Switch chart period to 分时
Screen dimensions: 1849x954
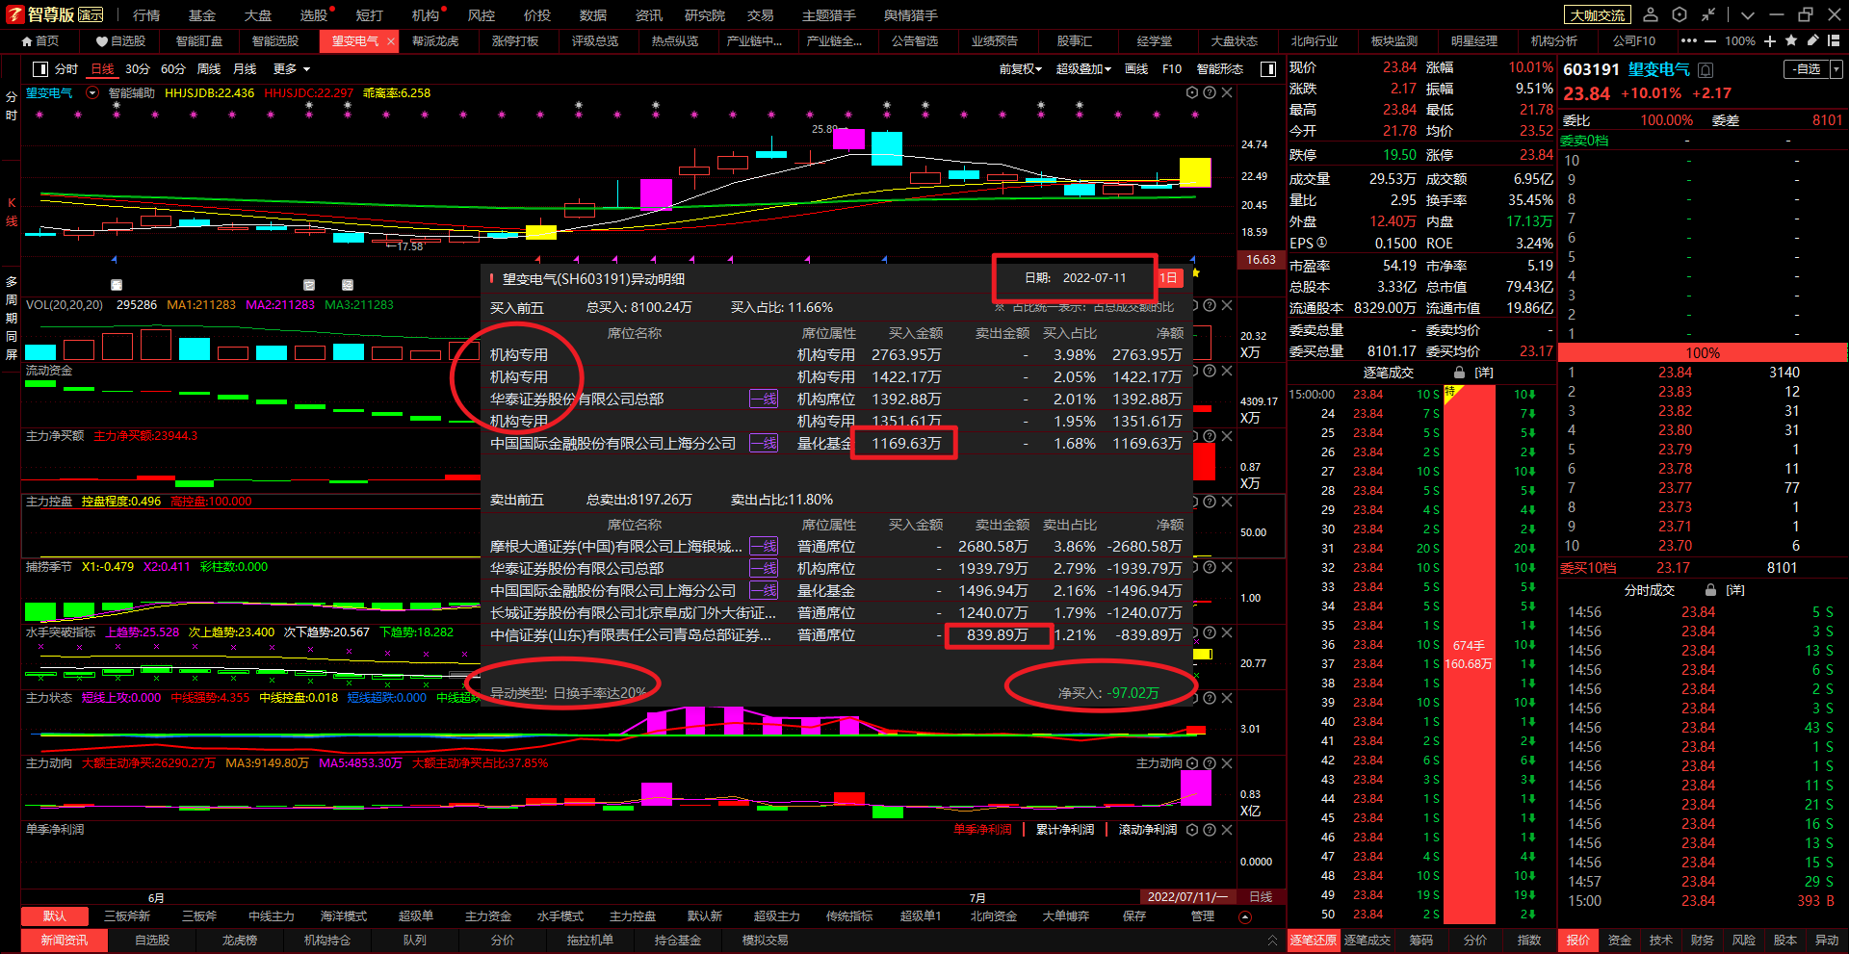(x=66, y=69)
